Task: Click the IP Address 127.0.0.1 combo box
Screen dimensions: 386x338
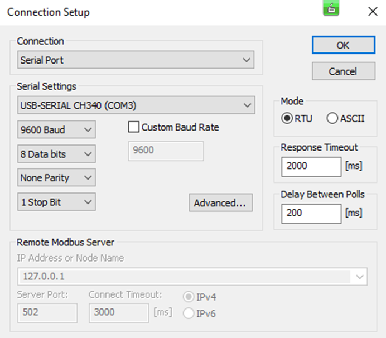Action: point(192,276)
